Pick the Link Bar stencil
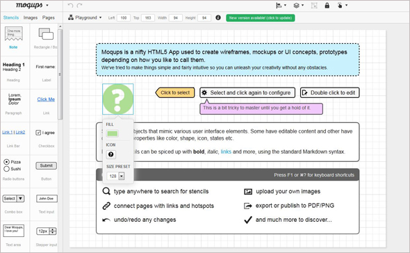Screen dimensions: 410x253 tap(14, 138)
